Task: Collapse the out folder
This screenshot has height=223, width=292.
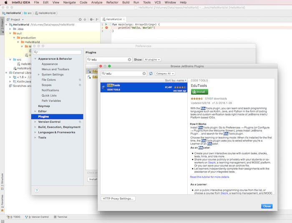Action: (x=10, y=33)
